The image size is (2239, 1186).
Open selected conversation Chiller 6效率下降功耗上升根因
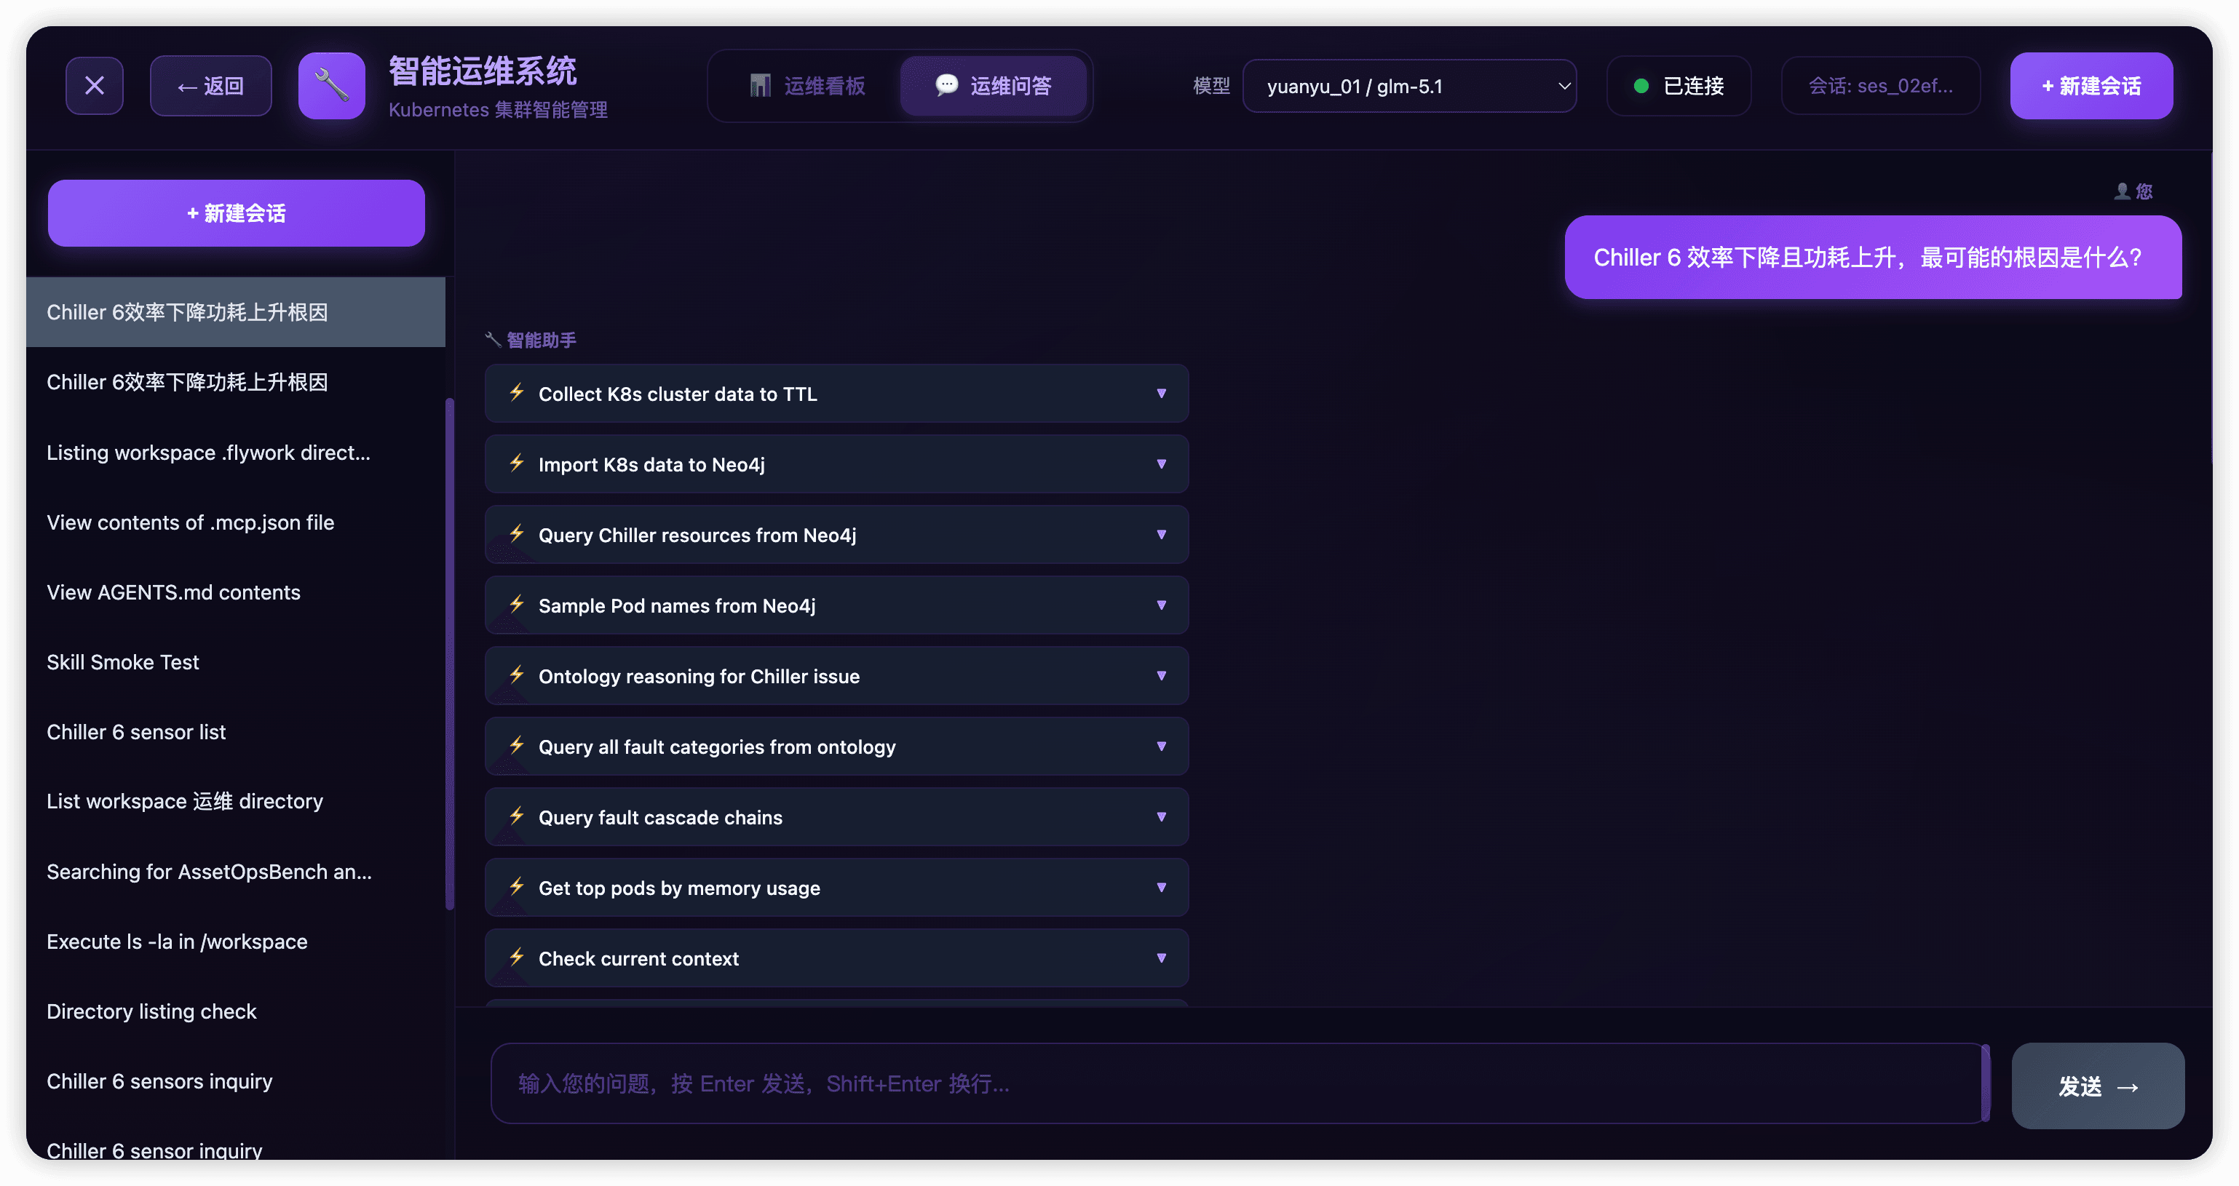[x=236, y=312]
